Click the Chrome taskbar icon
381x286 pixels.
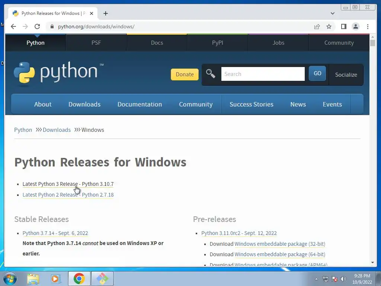79,279
